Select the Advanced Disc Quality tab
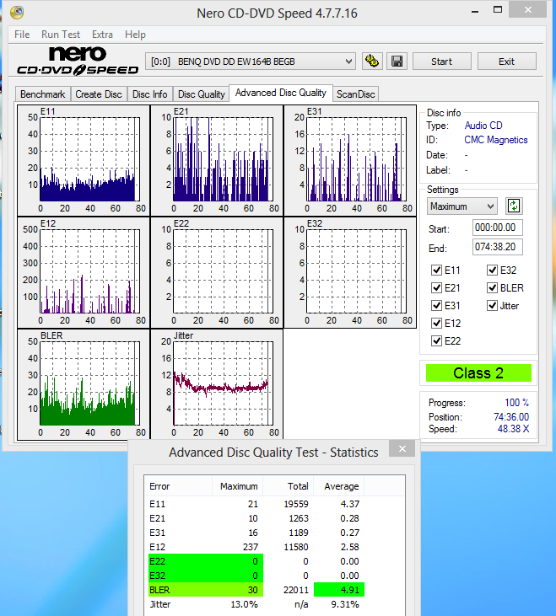The height and width of the screenshot is (616, 556). pos(281,93)
